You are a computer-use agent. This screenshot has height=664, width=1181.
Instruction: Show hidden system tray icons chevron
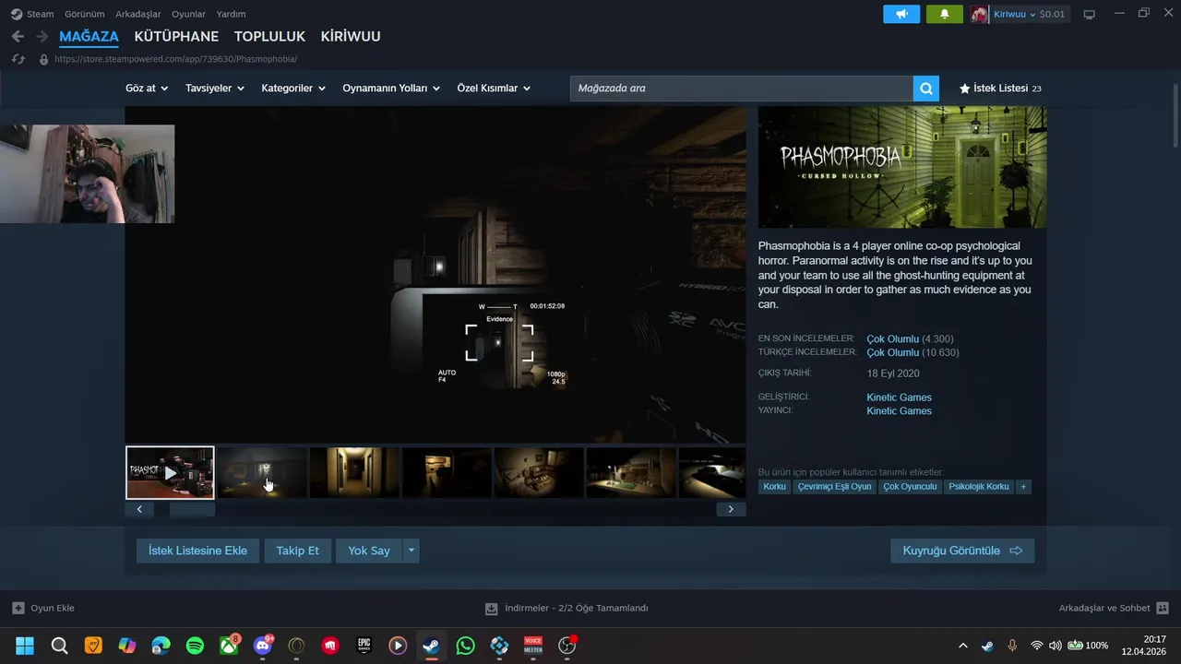[x=963, y=646]
